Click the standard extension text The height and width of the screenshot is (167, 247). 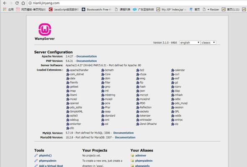point(110,116)
